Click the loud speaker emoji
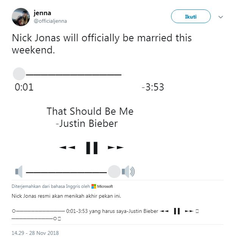This screenshot has width=235, height=239. click(x=128, y=172)
